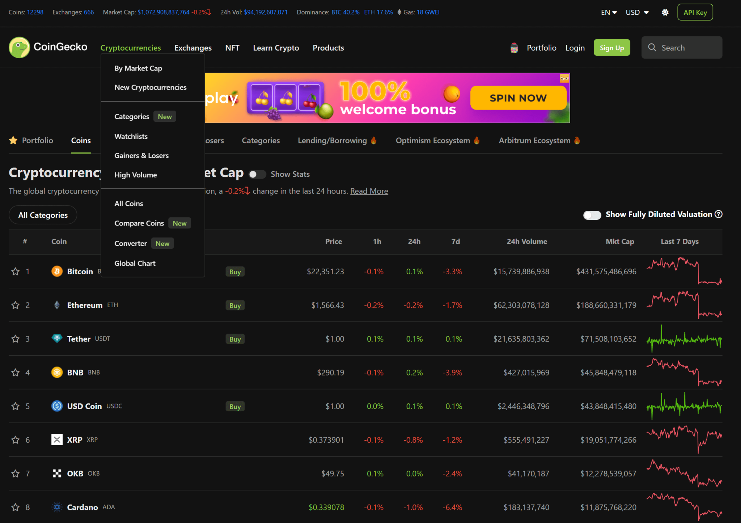Open Bitcoin's 7-day sparkline chart

click(684, 271)
